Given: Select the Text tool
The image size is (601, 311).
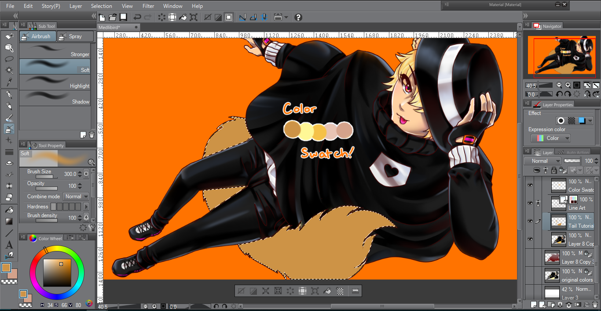Looking at the screenshot, I should click(9, 244).
